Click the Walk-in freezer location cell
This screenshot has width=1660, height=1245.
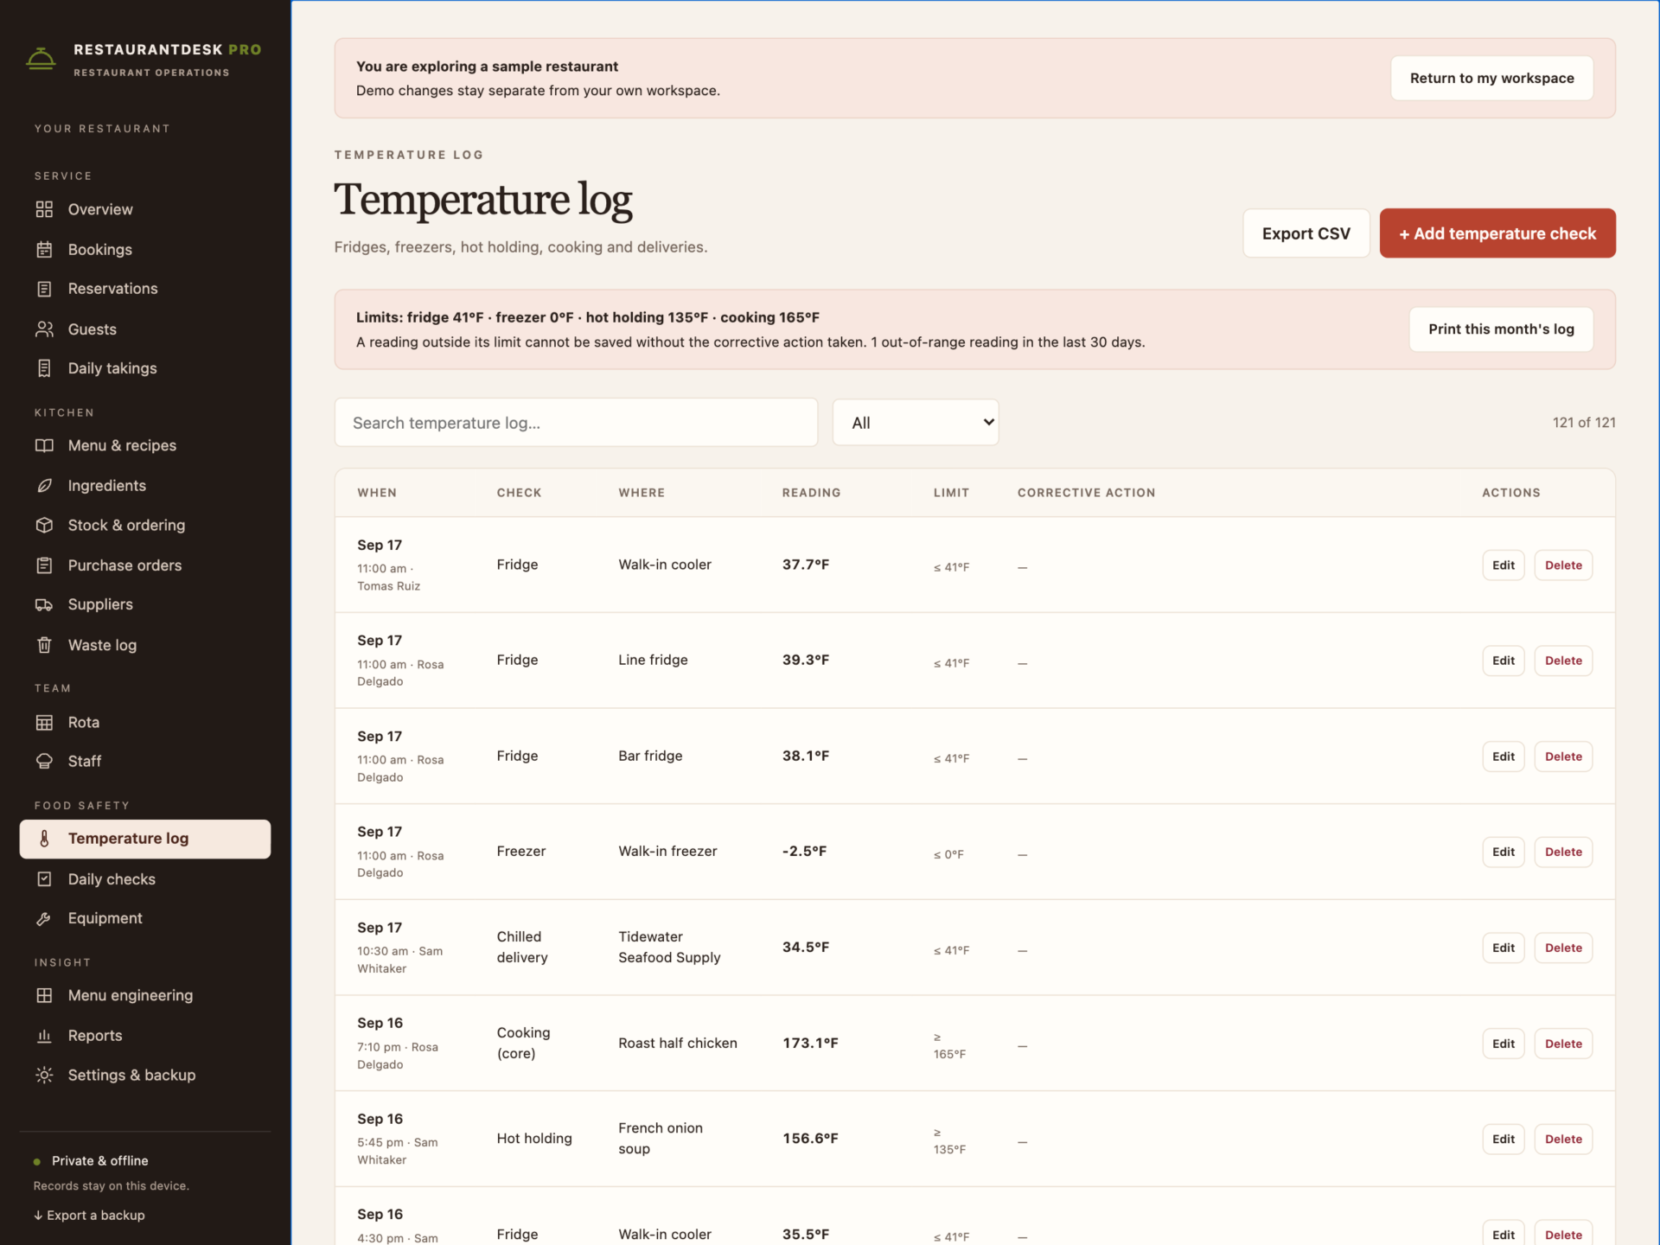pyautogui.click(x=667, y=851)
